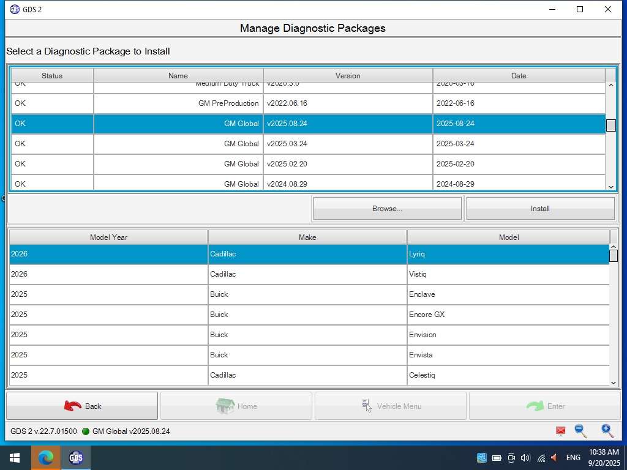The height and width of the screenshot is (470, 627).
Task: Click the Vehicle Menu button
Action: click(390, 406)
